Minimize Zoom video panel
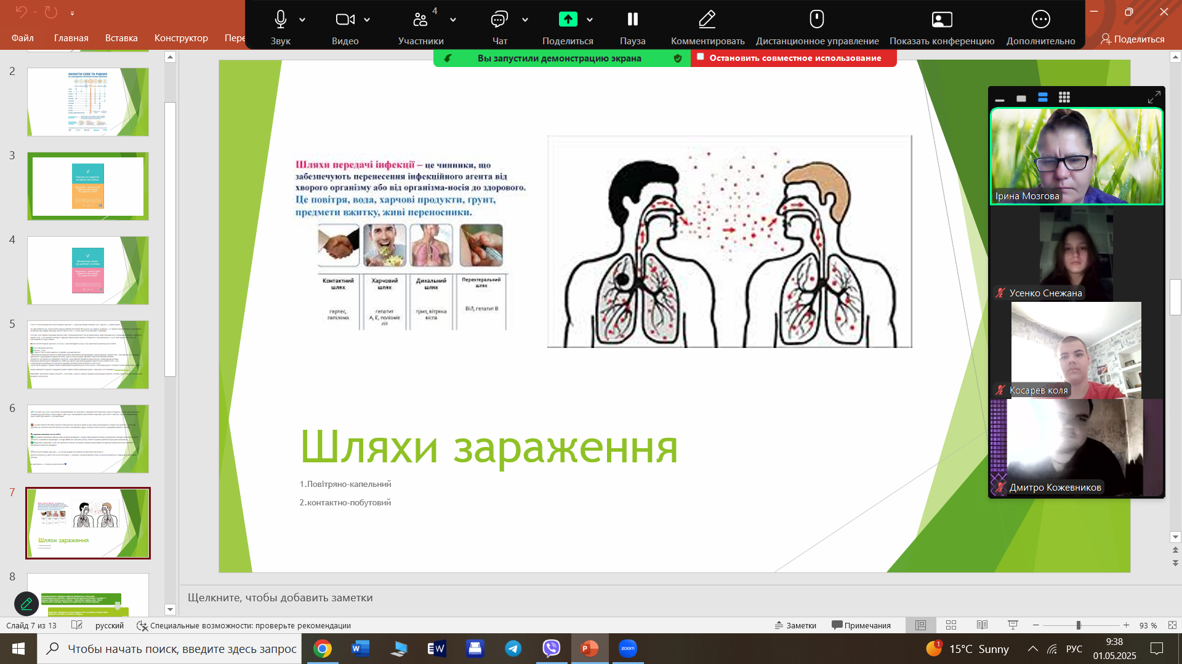 (1000, 98)
